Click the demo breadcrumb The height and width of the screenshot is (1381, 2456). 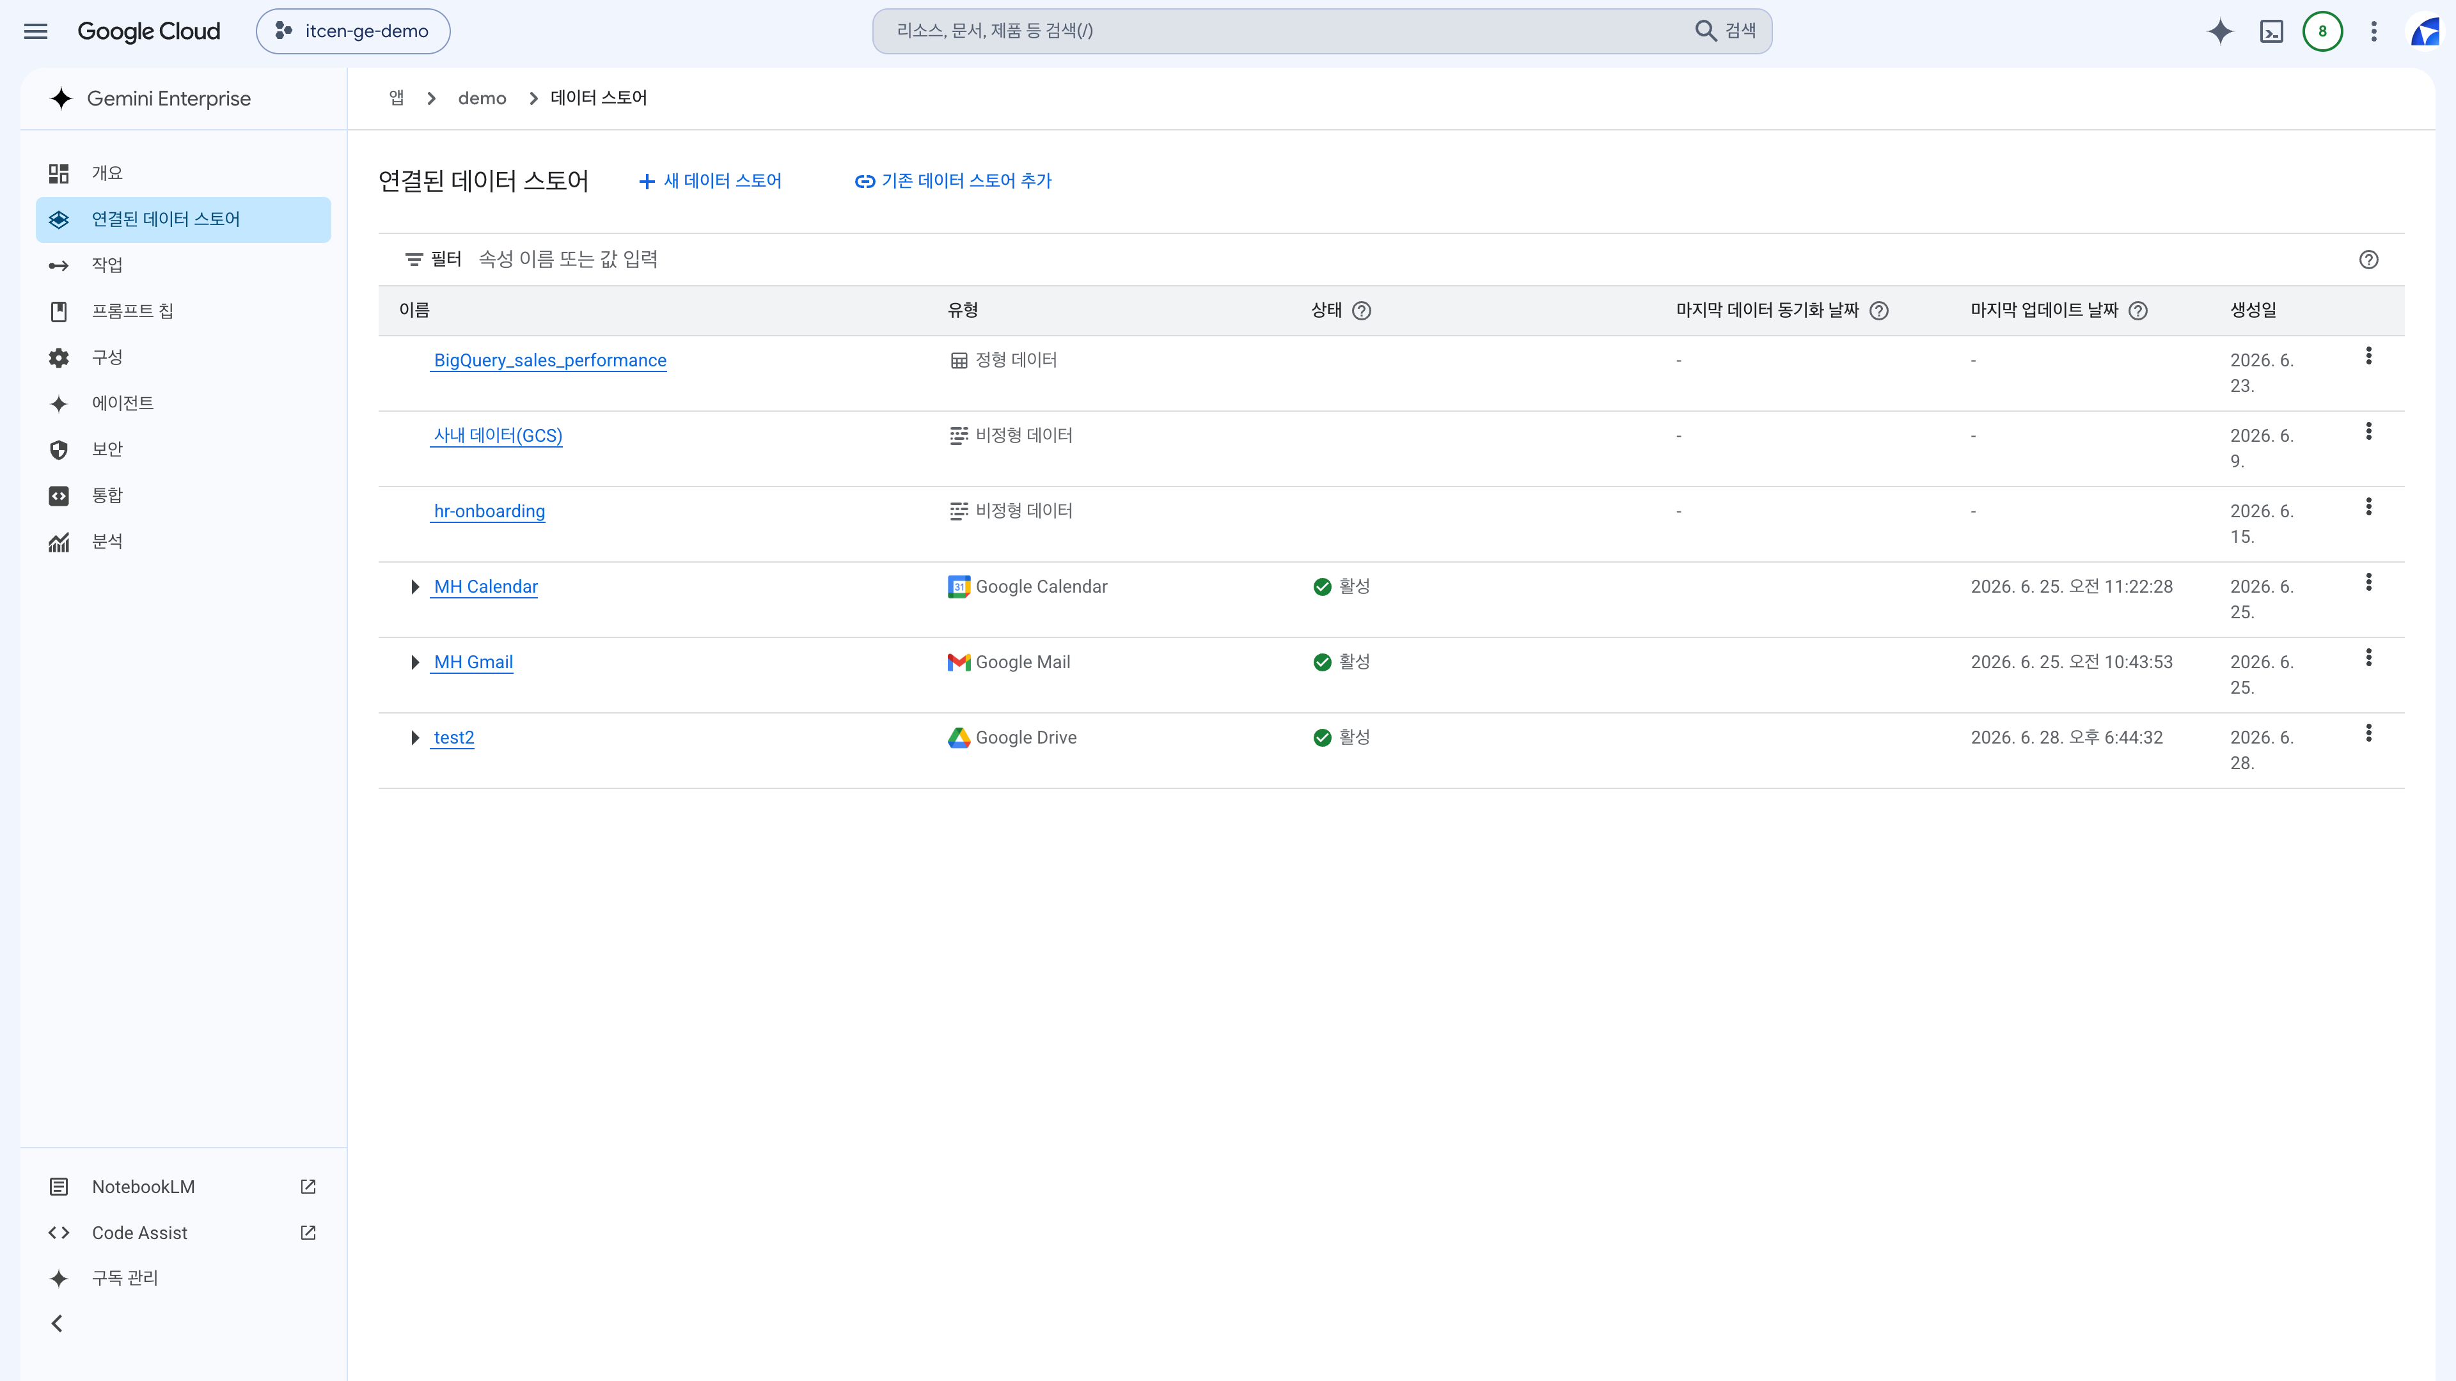pyautogui.click(x=482, y=98)
